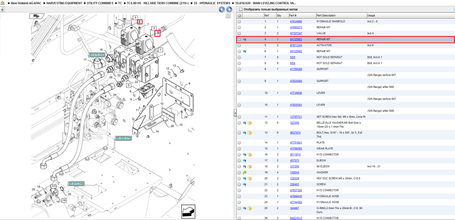Click package box icon for BOLT Hex row
Image resolution: width=455 pixels, height=220 pixels.
point(249,133)
